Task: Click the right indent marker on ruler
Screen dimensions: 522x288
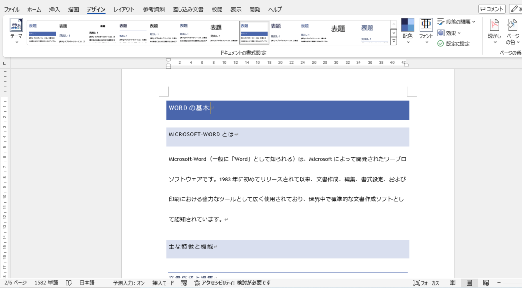Action: point(406,64)
